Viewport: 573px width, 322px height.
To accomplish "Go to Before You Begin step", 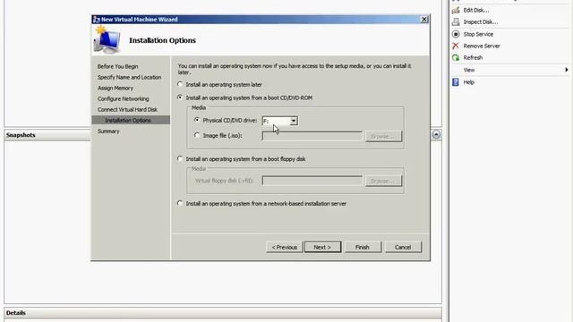I will point(117,66).
